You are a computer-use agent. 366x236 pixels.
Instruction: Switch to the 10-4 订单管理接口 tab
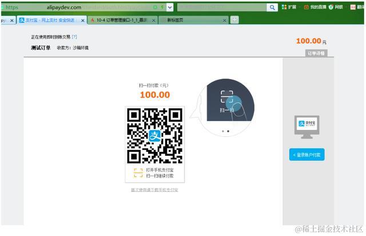tap(123, 21)
